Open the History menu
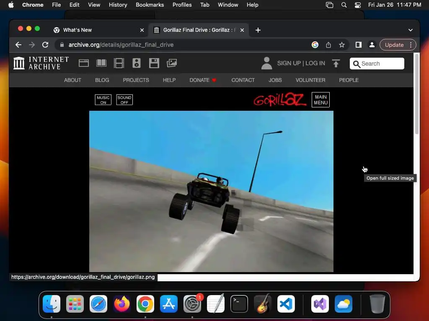Screen dimensions: 429x321 click(118, 5)
